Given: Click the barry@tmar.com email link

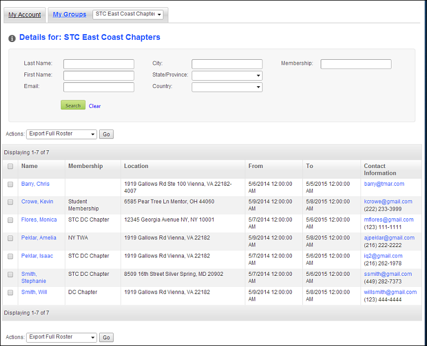Looking at the screenshot, I should tap(384, 184).
